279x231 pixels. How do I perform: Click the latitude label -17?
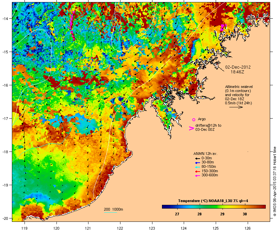5,118
